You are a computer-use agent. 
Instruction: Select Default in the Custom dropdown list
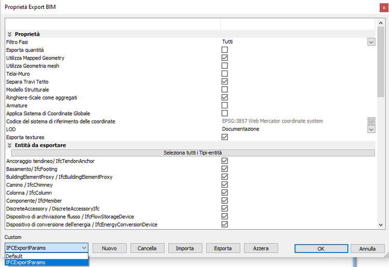pyautogui.click(x=46, y=256)
